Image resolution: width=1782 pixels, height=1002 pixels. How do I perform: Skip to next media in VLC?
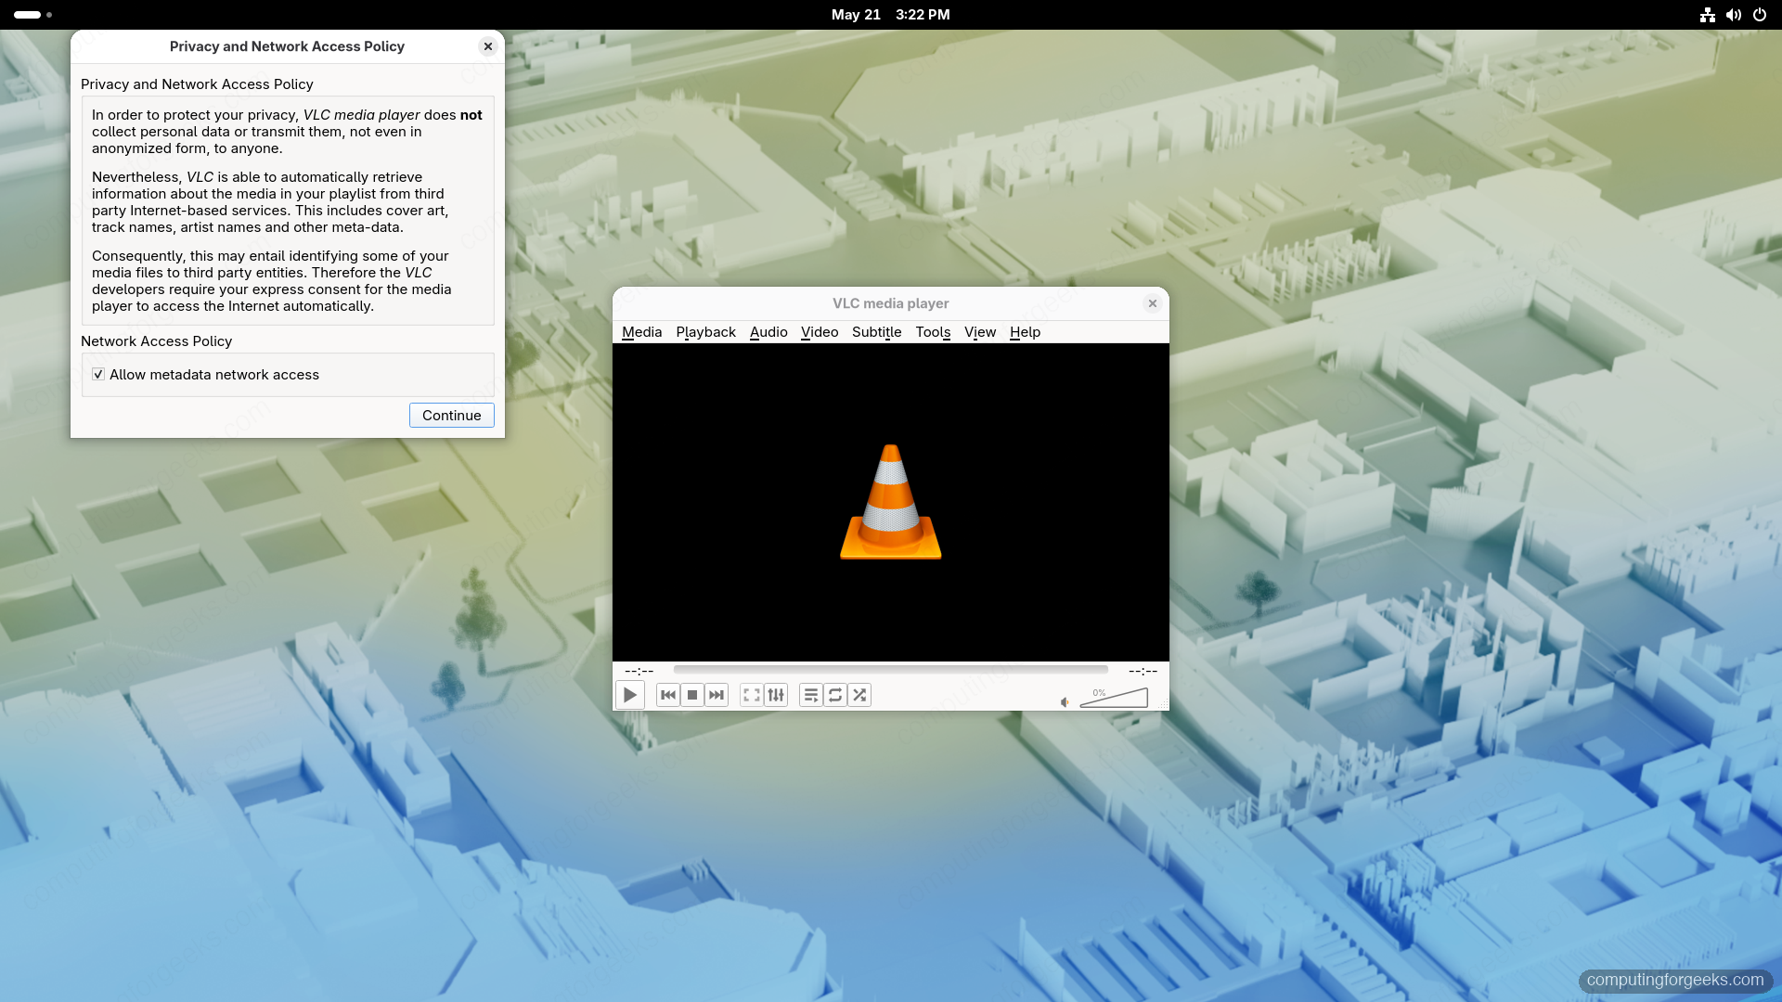tap(716, 695)
